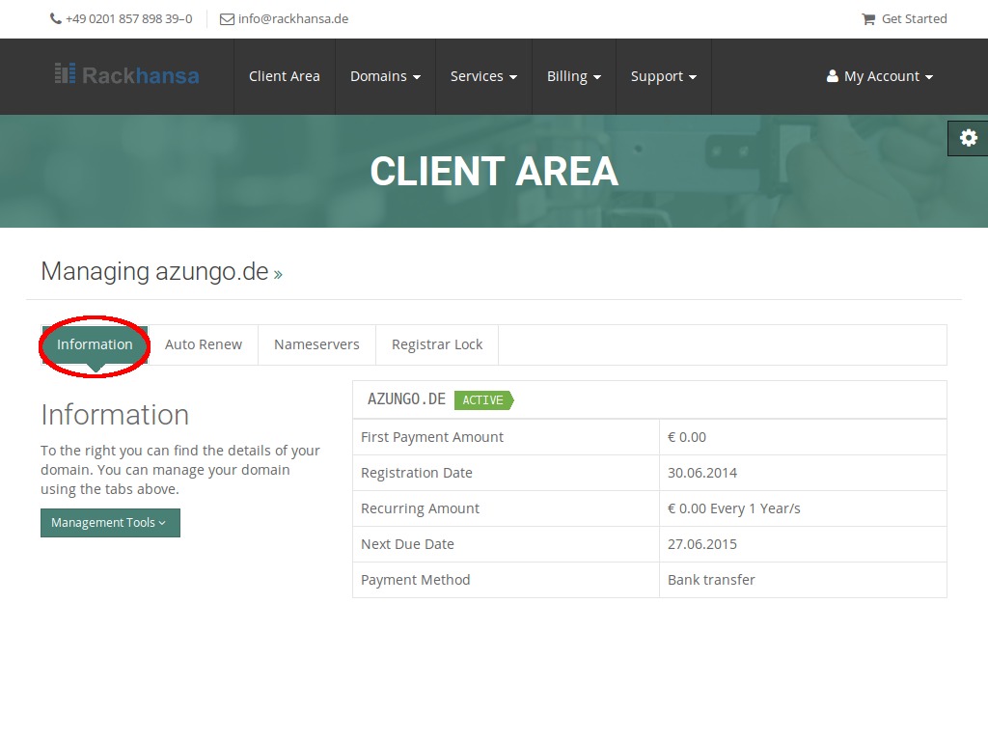
Task: Click the ACTIVE status badge
Action: point(483,400)
